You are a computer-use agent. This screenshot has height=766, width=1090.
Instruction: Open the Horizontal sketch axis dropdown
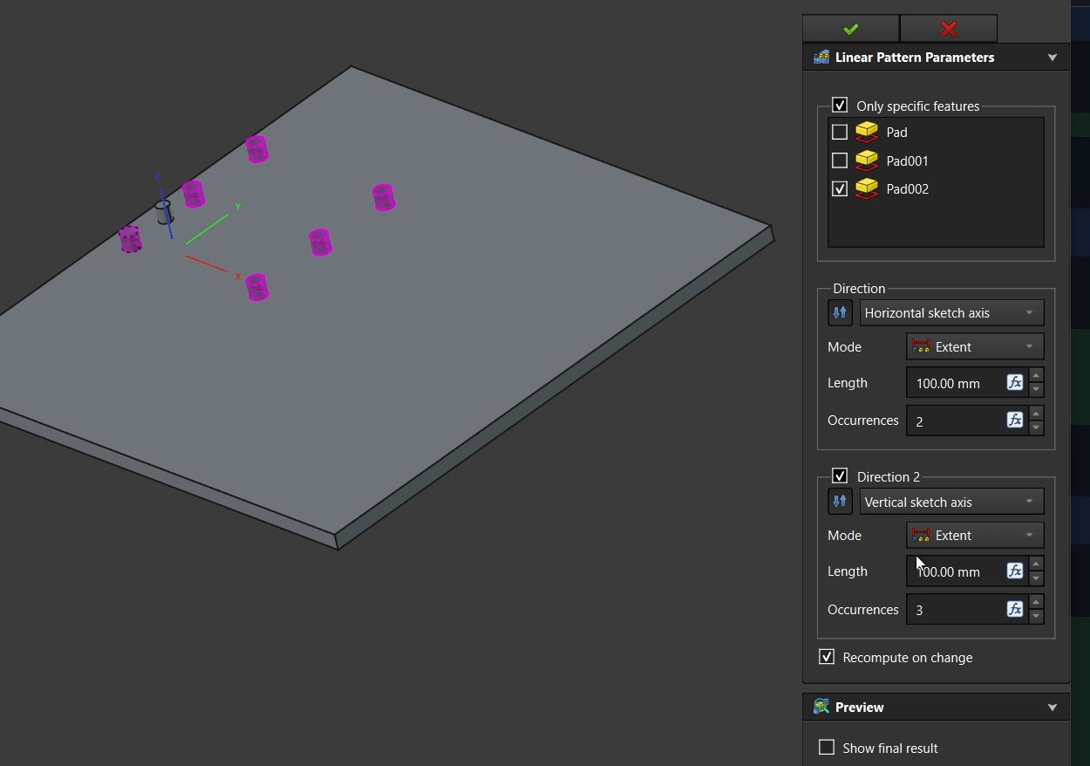pos(951,312)
